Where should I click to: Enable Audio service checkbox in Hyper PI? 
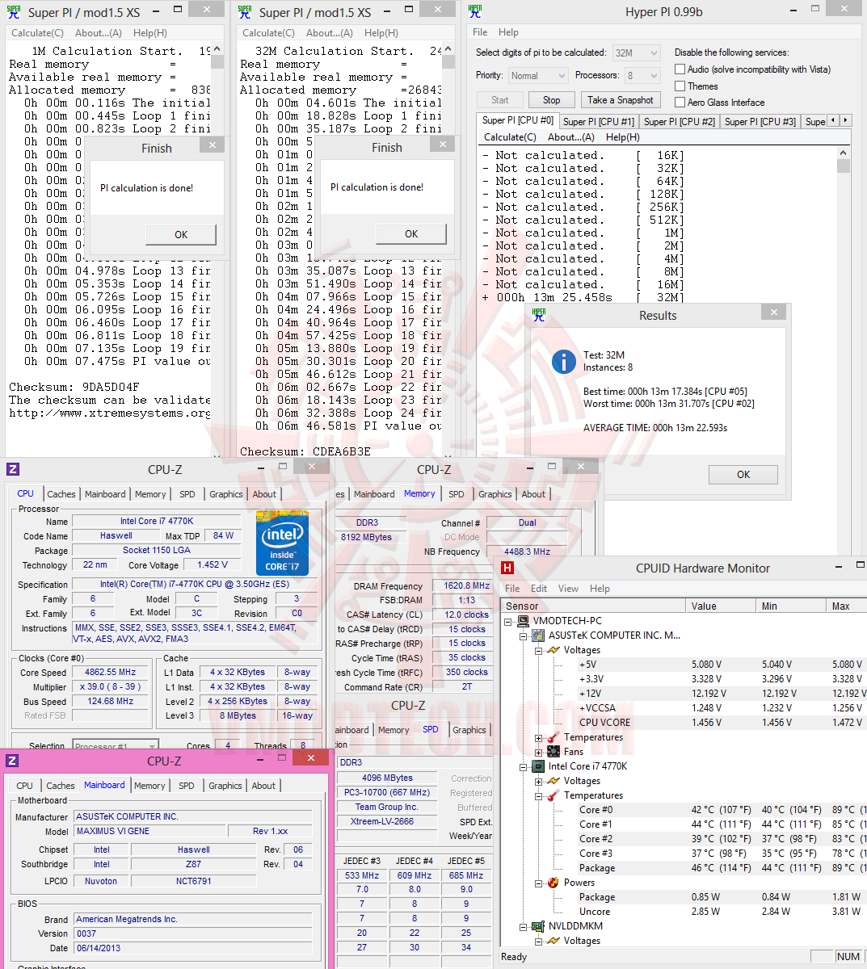(680, 69)
